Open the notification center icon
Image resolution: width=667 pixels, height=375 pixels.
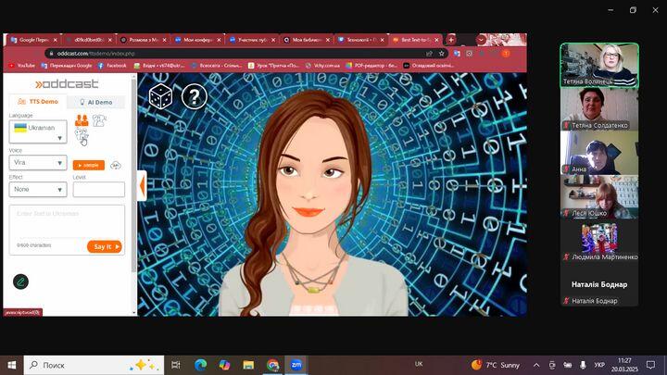(650, 365)
